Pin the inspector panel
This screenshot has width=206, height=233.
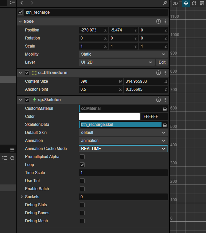[x=165, y=3]
